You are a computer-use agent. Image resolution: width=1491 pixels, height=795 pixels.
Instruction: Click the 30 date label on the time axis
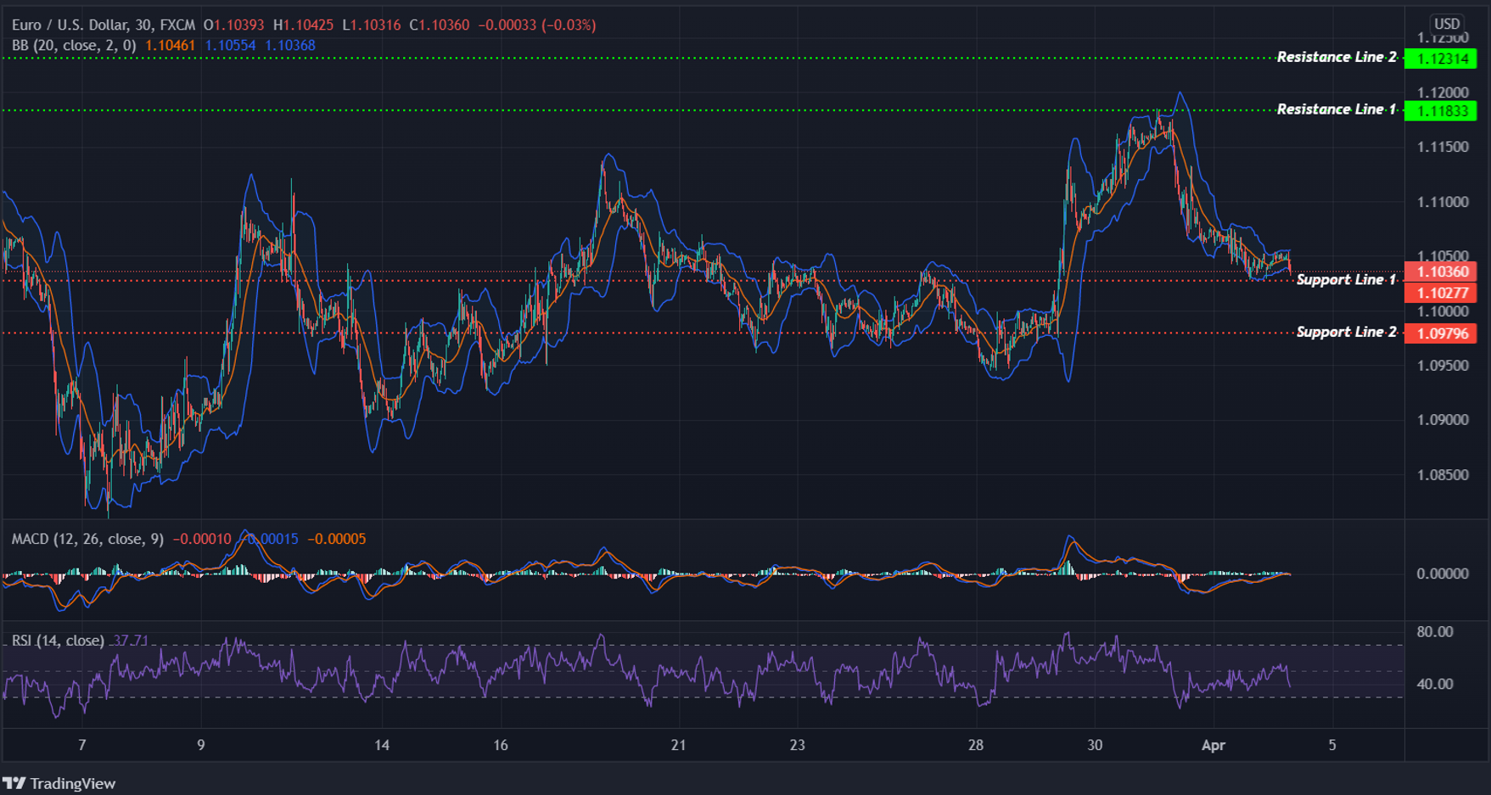[1095, 745]
